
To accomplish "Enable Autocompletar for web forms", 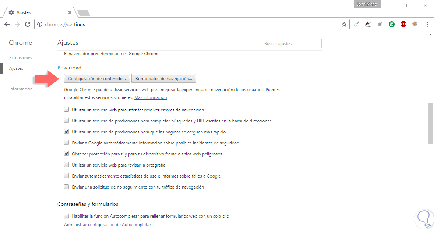I will (66, 216).
